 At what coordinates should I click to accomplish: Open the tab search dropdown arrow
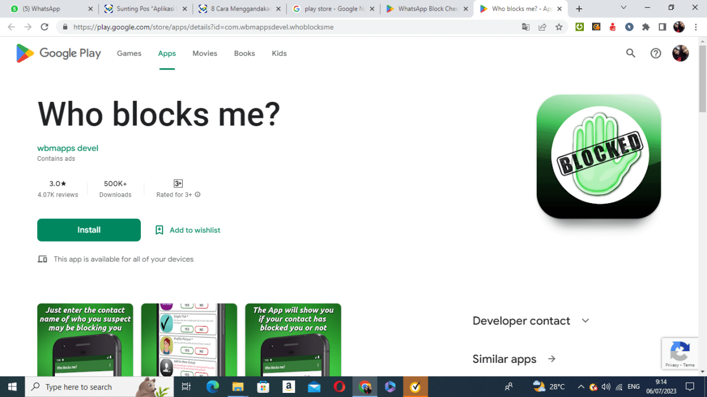[625, 8]
